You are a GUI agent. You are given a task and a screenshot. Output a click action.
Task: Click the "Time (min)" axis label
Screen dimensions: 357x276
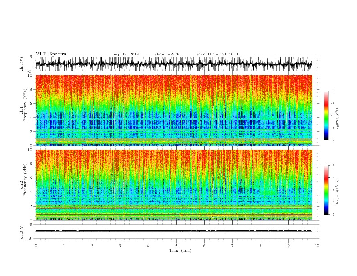coord(180,250)
